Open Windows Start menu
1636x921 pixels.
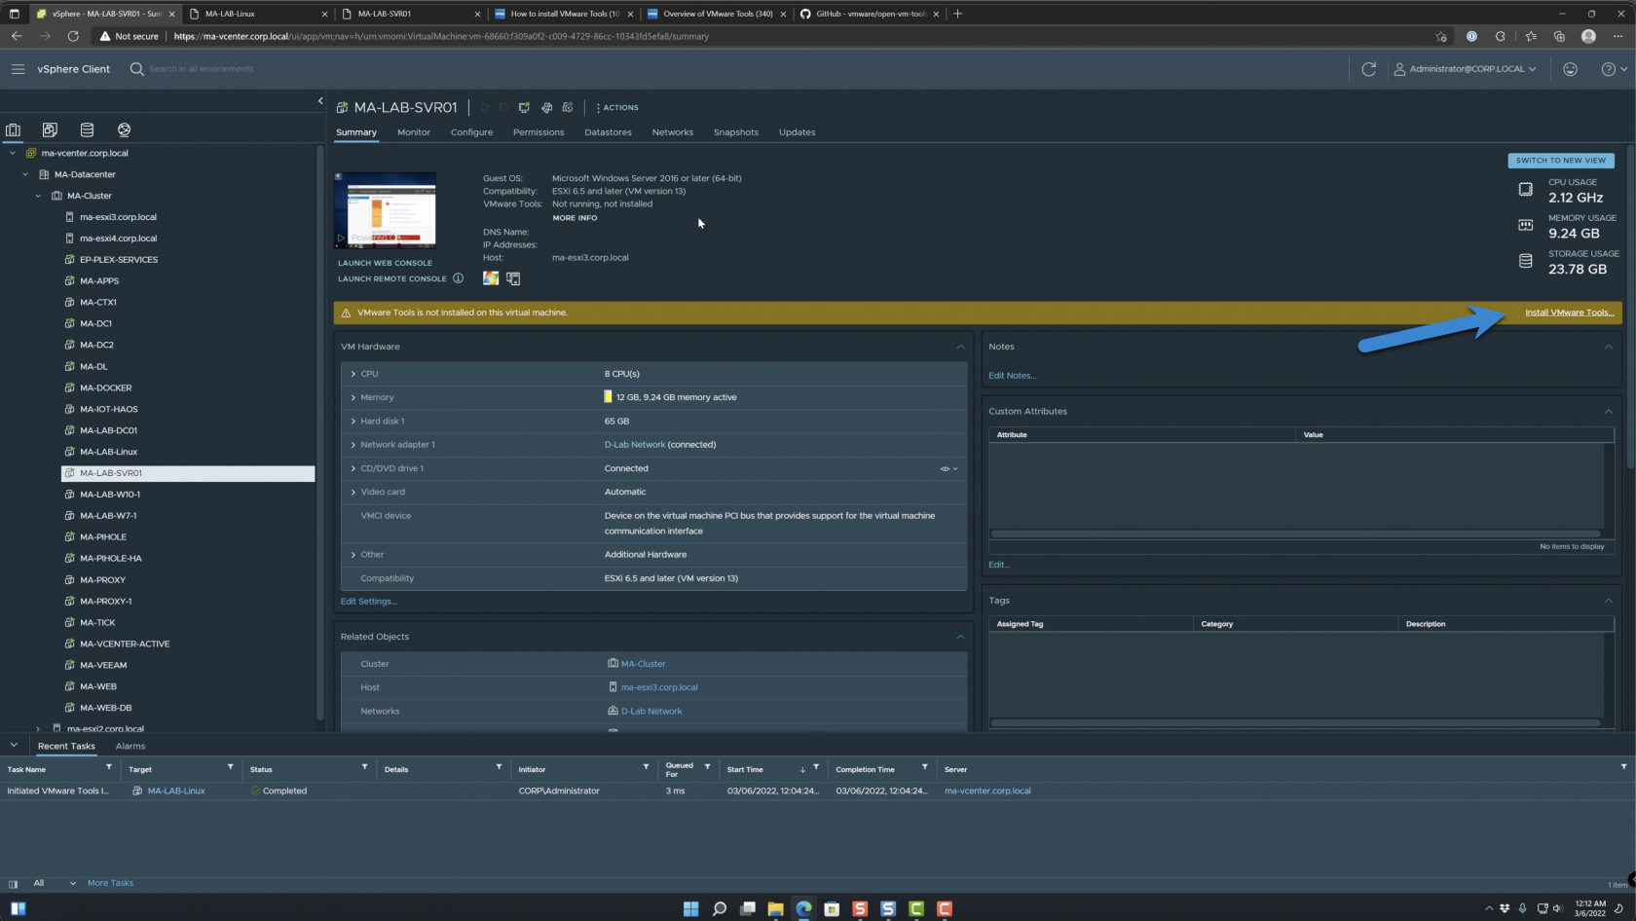point(690,908)
